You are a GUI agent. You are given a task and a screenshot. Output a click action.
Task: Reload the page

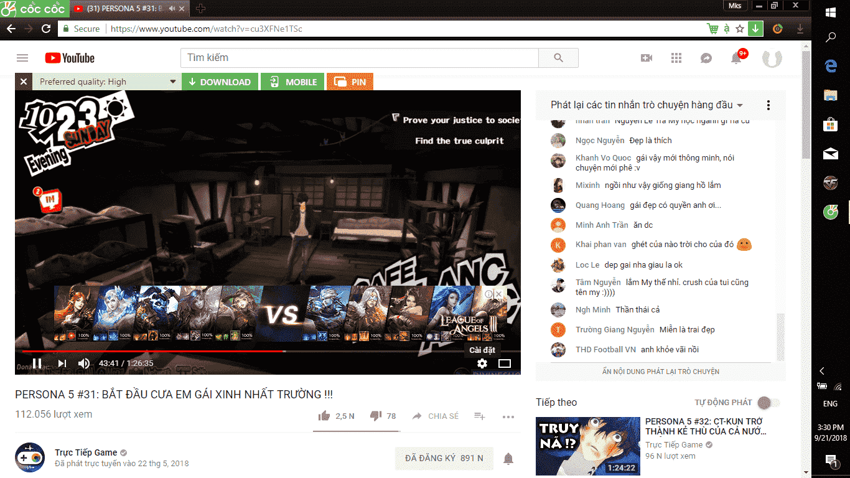point(46,29)
